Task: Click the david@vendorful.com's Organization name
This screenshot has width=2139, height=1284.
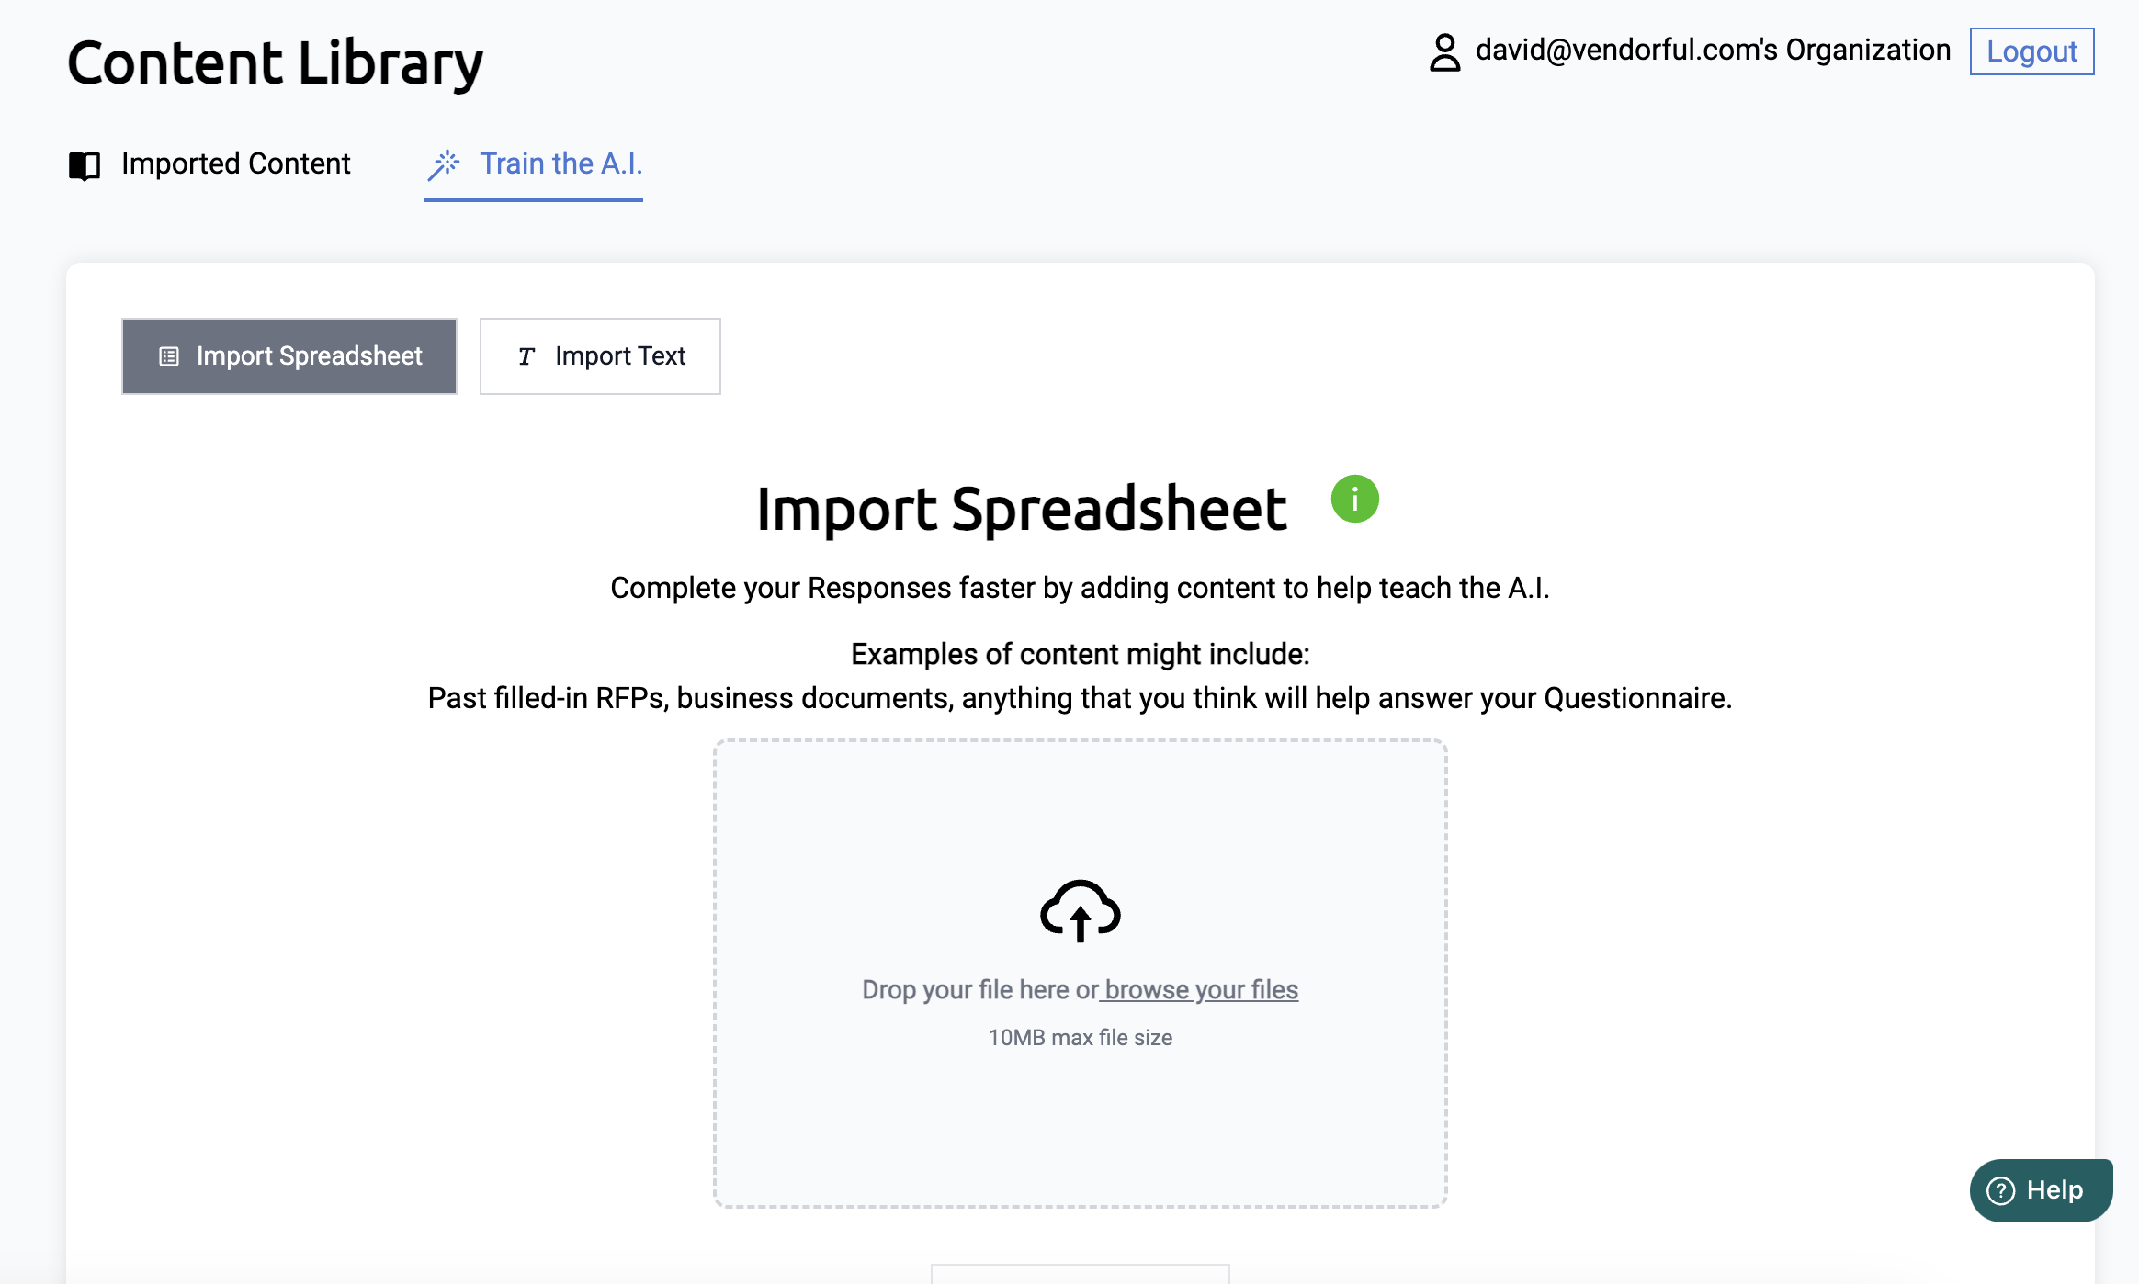Action: coord(1713,50)
